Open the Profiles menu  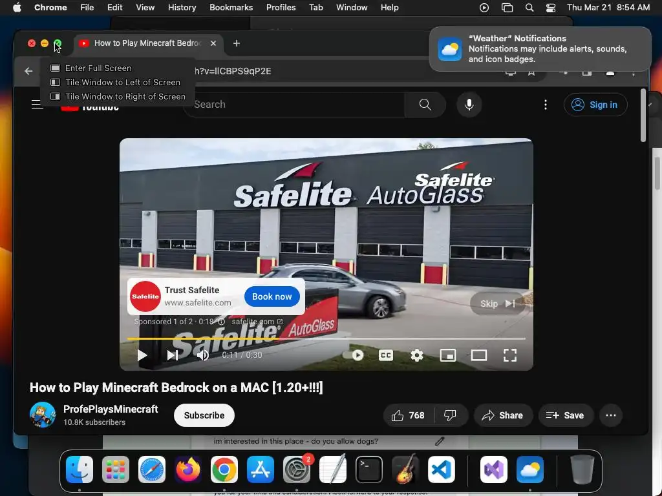pos(281,7)
